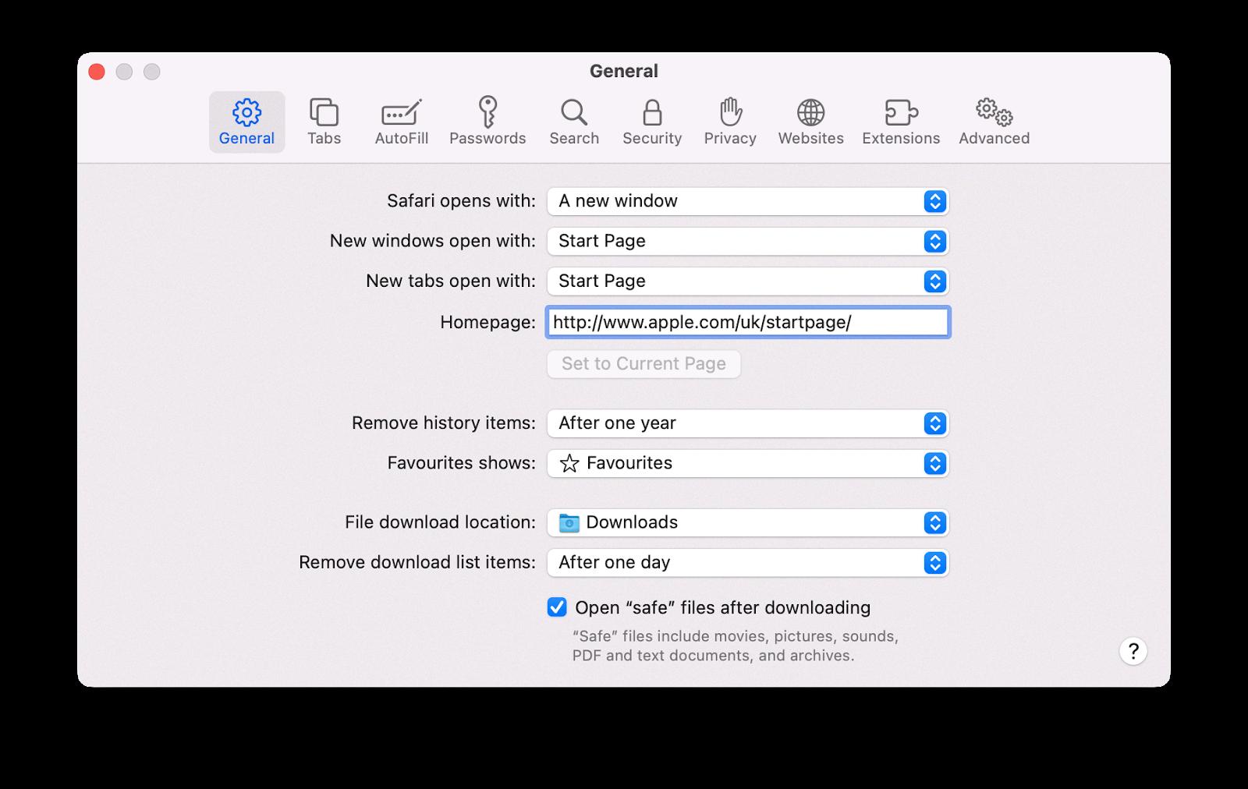Select the Privacy hand icon
Image resolution: width=1248 pixels, height=789 pixels.
pyautogui.click(x=729, y=121)
